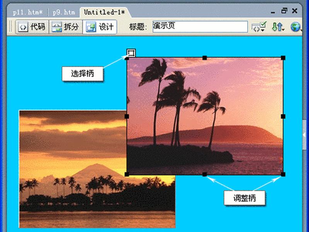
Task: Click the preview in browser globe icon
Action: [x=295, y=27]
